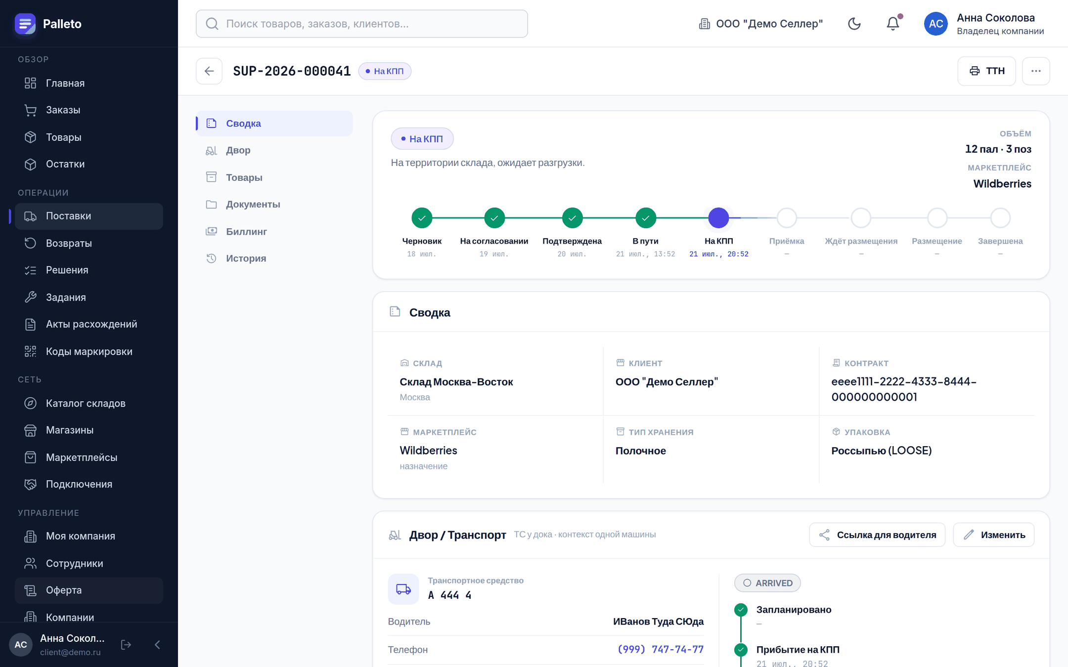Click the logout icon near user email
Screen dimensions: 1068x667
point(126,645)
